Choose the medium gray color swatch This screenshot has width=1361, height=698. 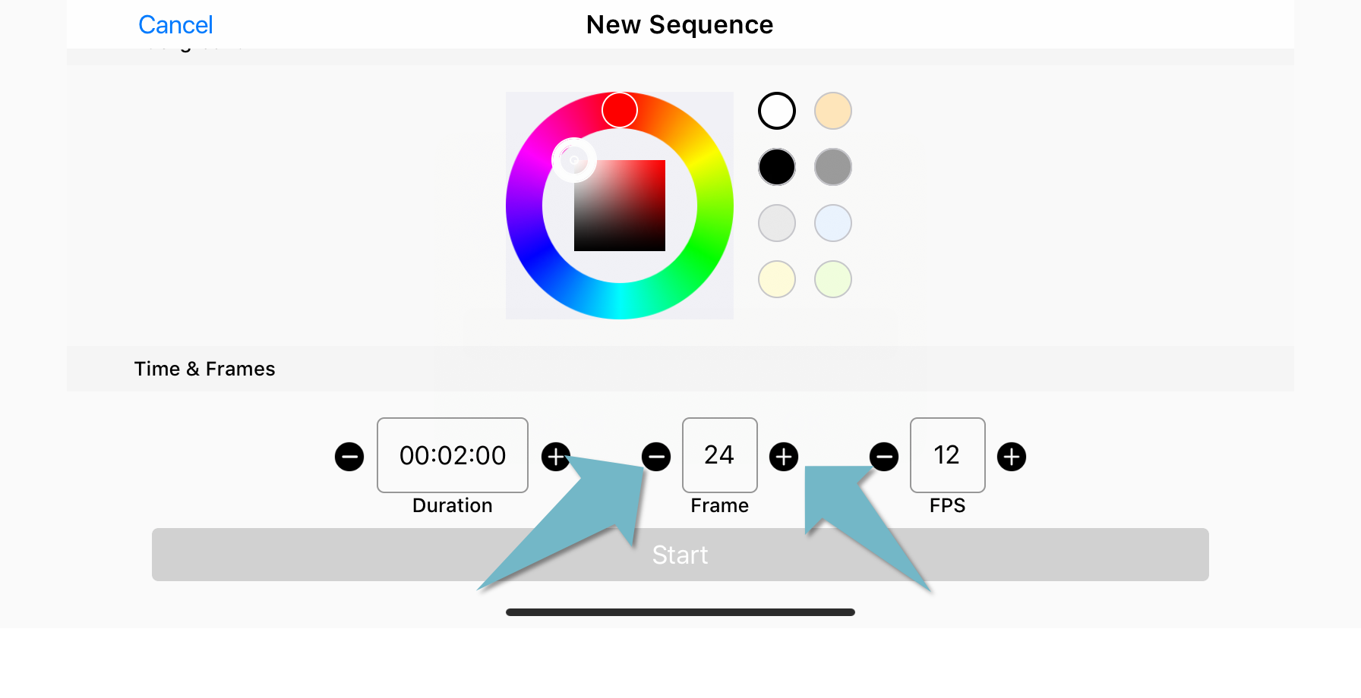pos(833,167)
